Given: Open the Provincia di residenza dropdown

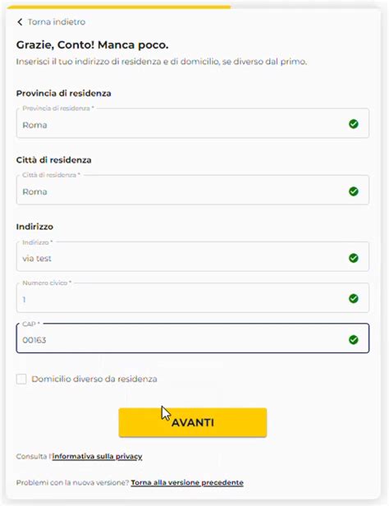Looking at the screenshot, I should [193, 123].
